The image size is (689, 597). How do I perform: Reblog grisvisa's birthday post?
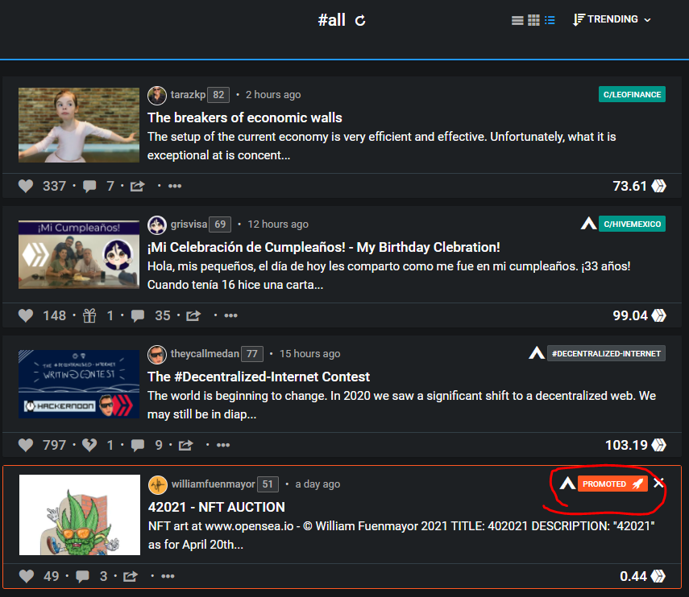click(x=193, y=315)
